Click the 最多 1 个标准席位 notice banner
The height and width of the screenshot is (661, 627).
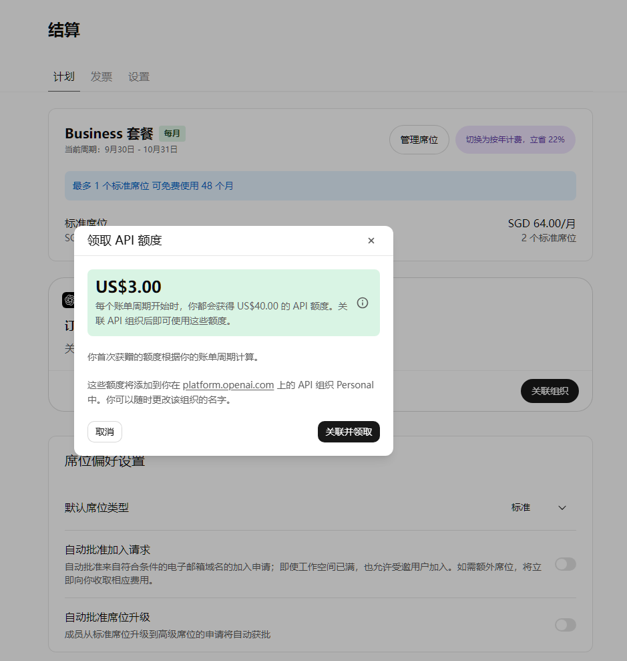pyautogui.click(x=321, y=186)
